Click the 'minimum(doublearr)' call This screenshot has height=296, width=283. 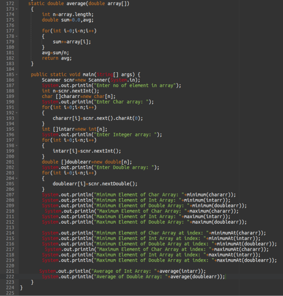[x=217, y=206]
